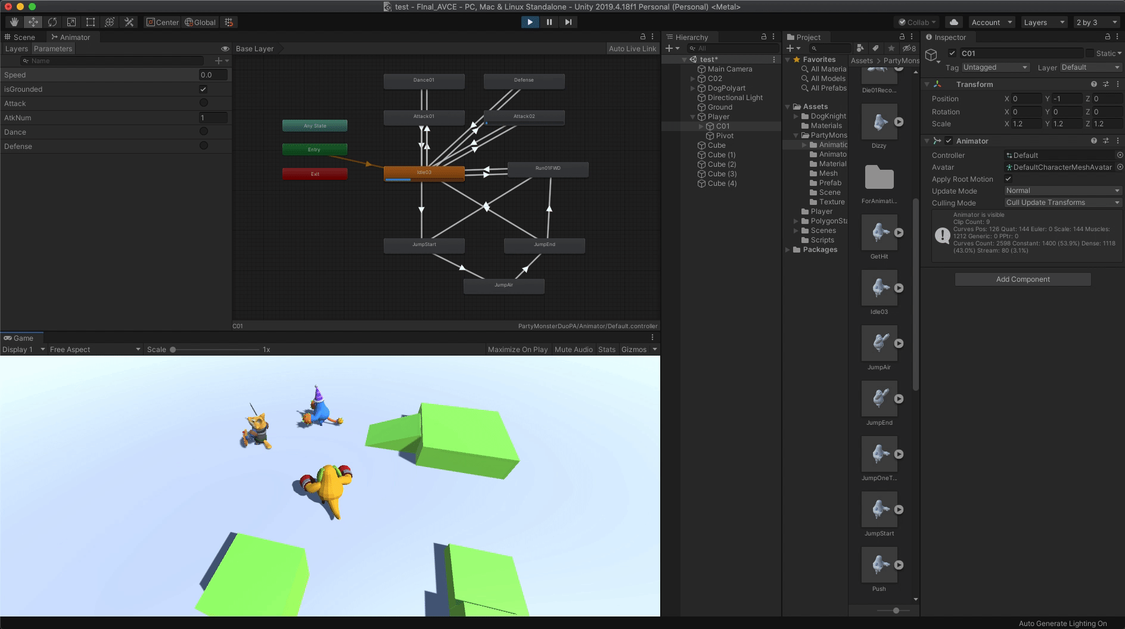
Task: Toggle Apply Root Motion
Action: tap(1008, 179)
